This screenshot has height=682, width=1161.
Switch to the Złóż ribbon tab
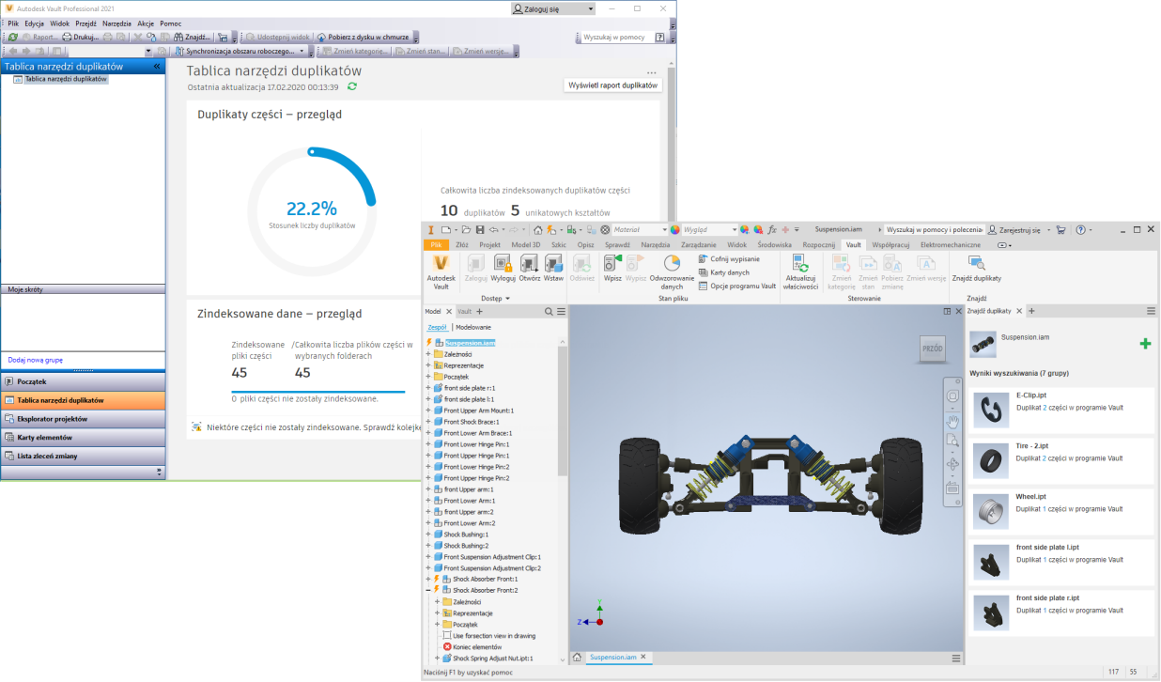(x=461, y=244)
